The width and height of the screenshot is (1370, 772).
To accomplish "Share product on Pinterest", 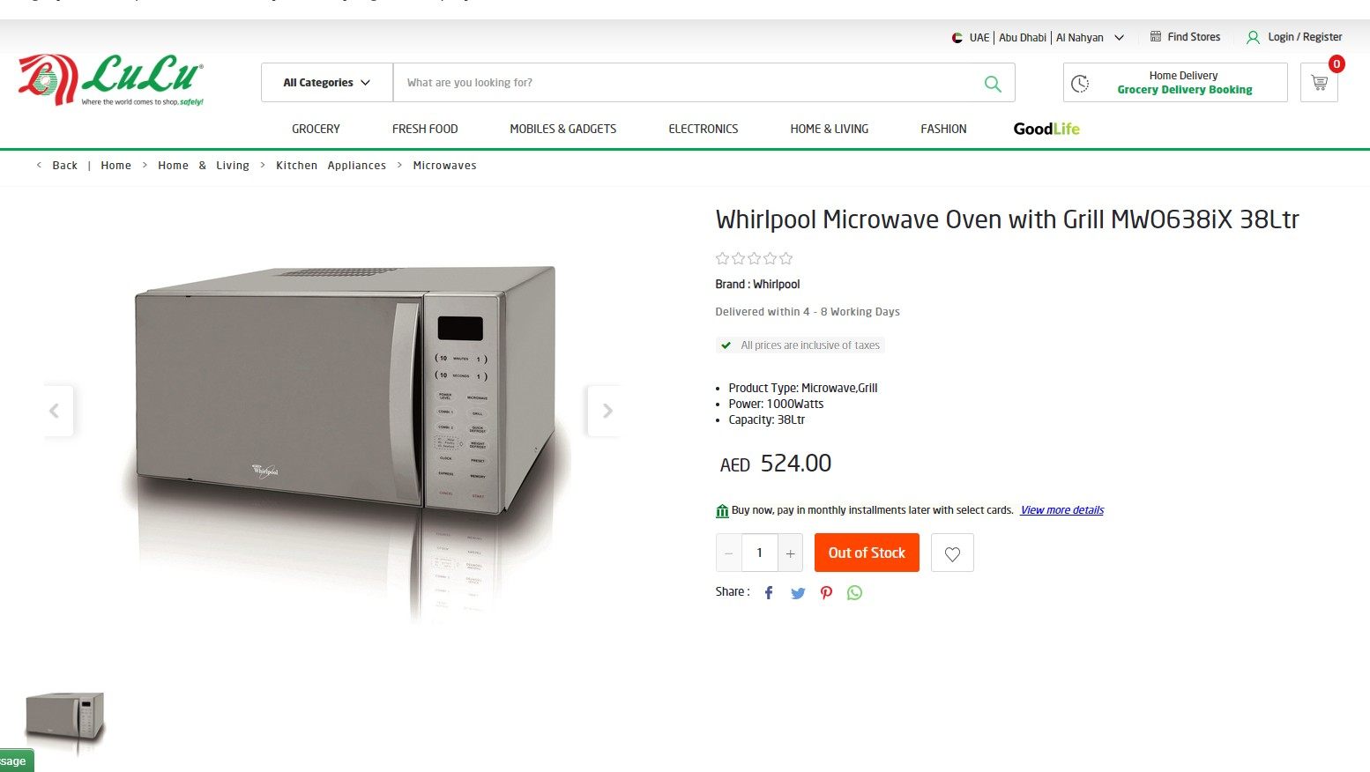I will [826, 593].
